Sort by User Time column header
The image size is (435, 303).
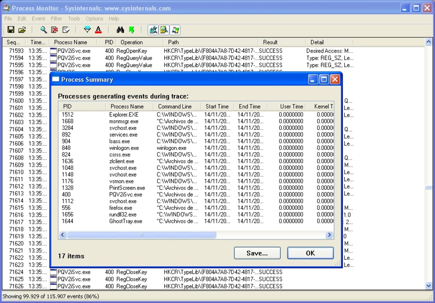(291, 106)
